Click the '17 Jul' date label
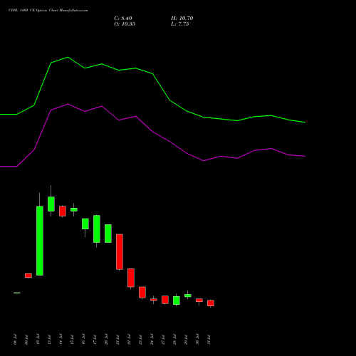This screenshot has width=356, height=356. click(x=95, y=340)
